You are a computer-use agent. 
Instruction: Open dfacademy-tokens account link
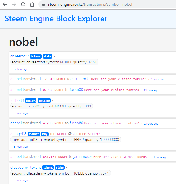click(26, 168)
